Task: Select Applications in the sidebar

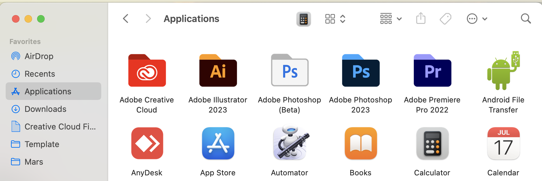Action: coord(53,91)
